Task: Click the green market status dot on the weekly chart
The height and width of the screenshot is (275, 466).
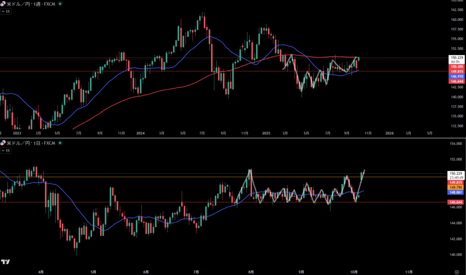Action: (61, 3)
